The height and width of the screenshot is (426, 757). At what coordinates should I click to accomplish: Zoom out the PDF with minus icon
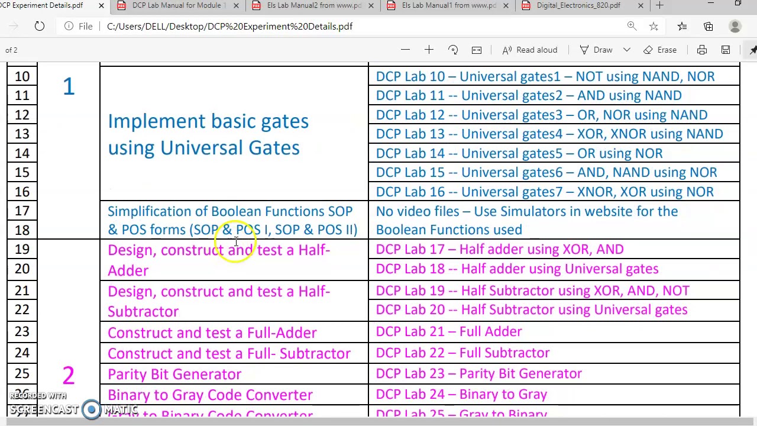pos(405,50)
